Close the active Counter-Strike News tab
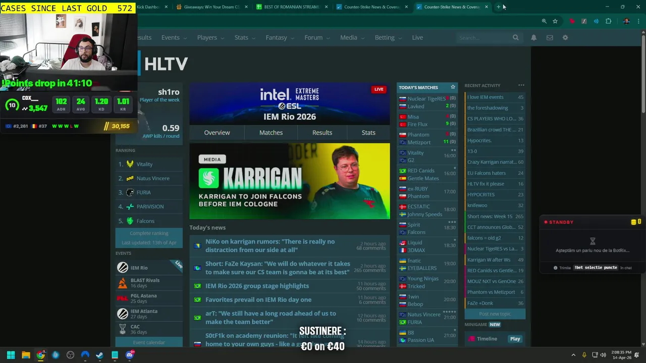Image resolution: width=646 pixels, height=363 pixels. pos(486,7)
